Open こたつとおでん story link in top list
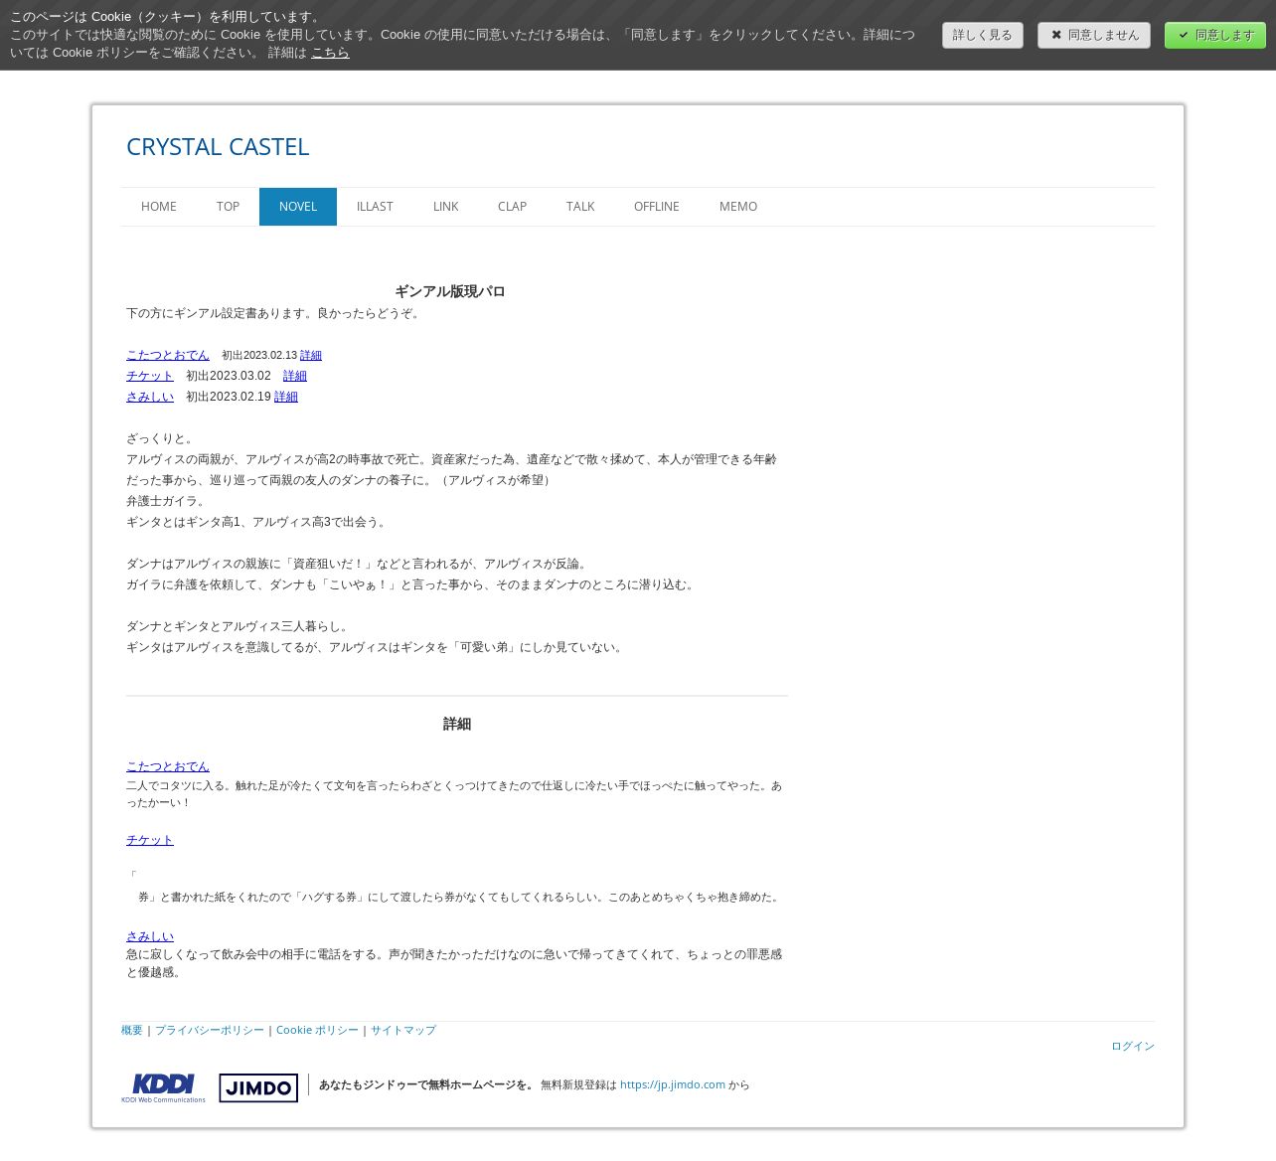Screen dimensions: 1276x1161 click(x=168, y=355)
